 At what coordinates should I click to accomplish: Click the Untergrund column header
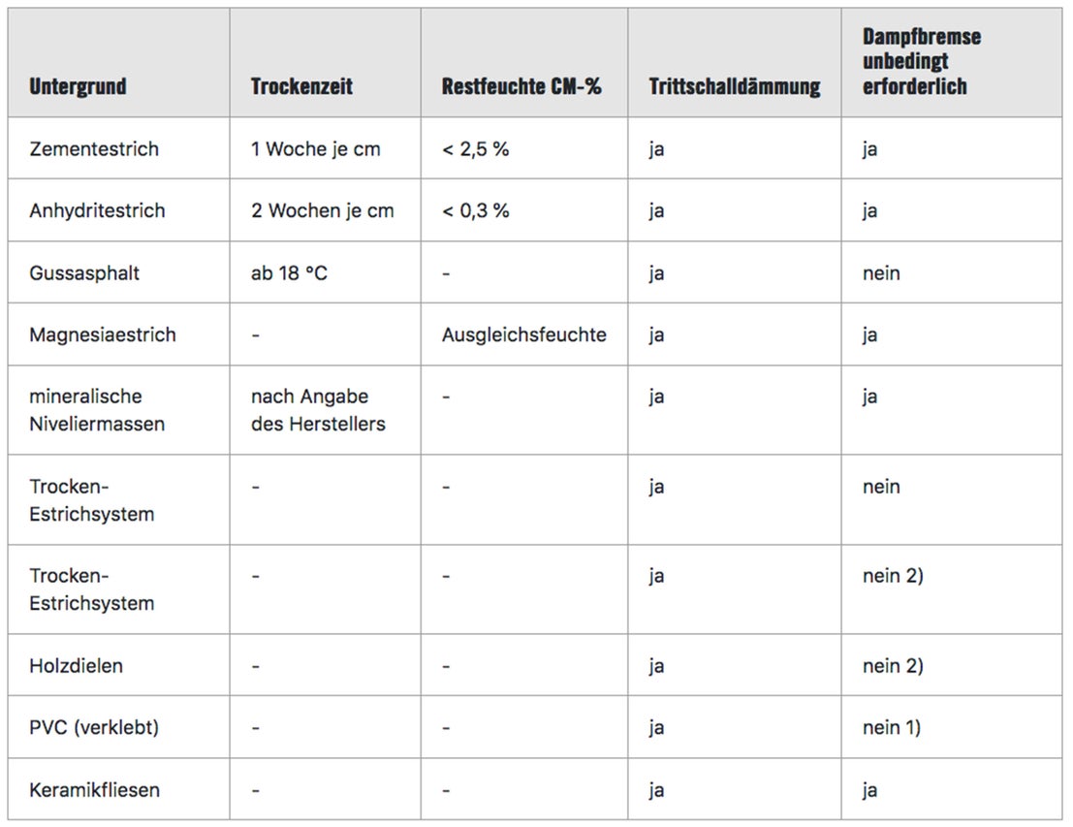[78, 86]
